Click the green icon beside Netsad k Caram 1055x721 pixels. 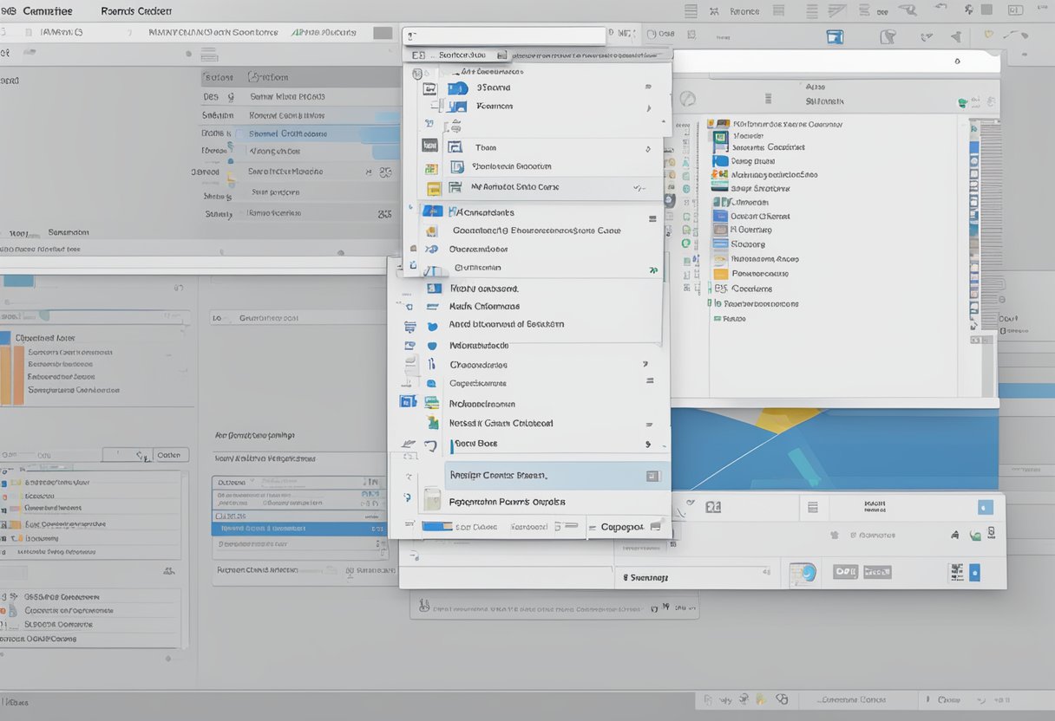432,424
